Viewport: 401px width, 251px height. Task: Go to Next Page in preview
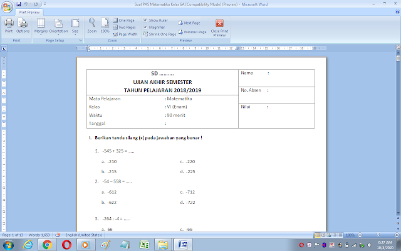[189, 23]
